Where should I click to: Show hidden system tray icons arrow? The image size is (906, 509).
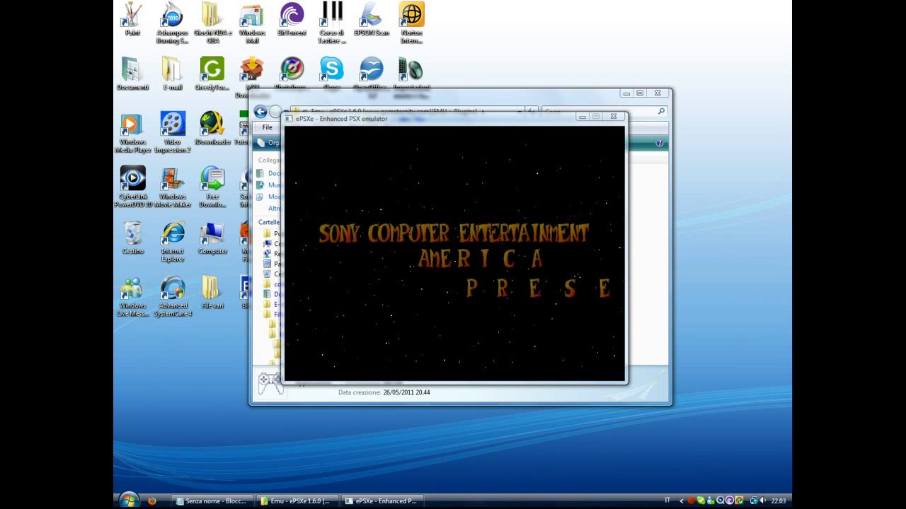[x=682, y=501]
